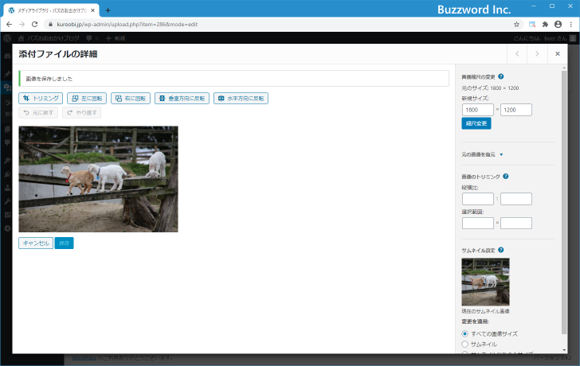Open help icon beside サムネイル設定
Image resolution: width=580 pixels, height=366 pixels.
point(500,250)
